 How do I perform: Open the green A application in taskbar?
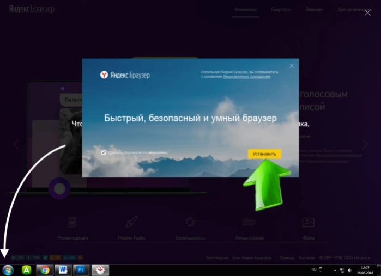pos(26,270)
